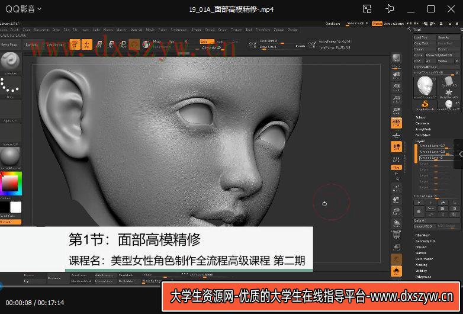
Task: Open the Material menu
Action: [136, 30]
